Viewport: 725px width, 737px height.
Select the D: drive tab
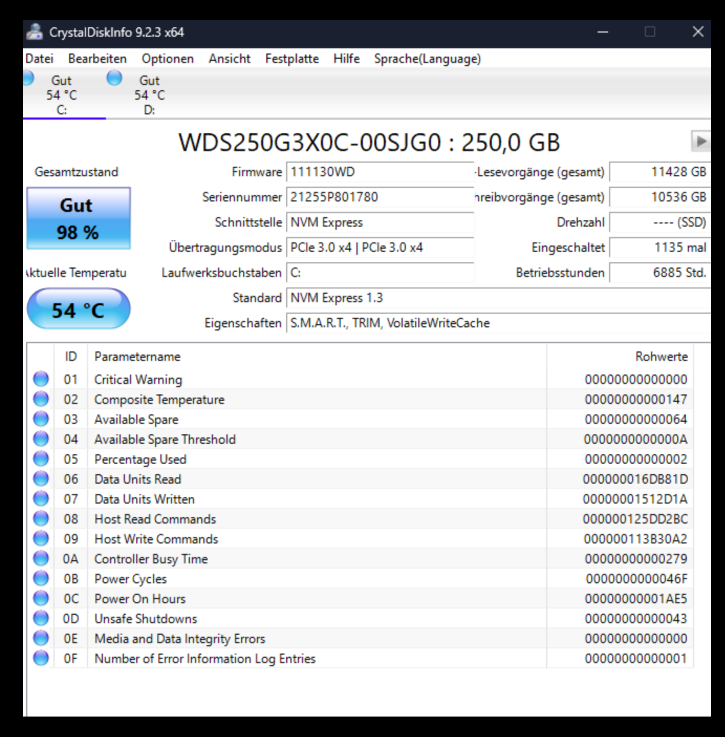(149, 95)
